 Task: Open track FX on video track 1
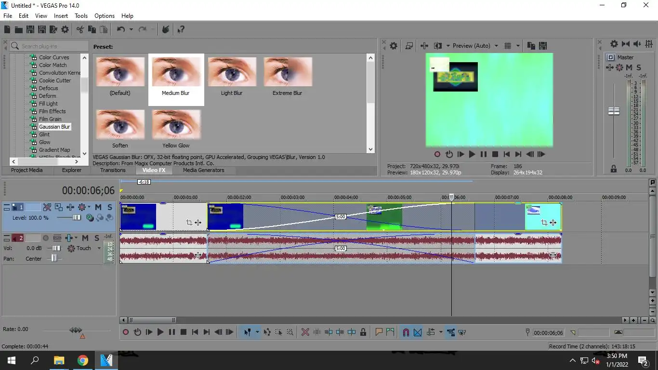[70, 207]
